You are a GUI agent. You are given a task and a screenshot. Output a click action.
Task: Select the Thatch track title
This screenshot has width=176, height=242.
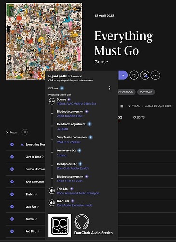(30, 194)
